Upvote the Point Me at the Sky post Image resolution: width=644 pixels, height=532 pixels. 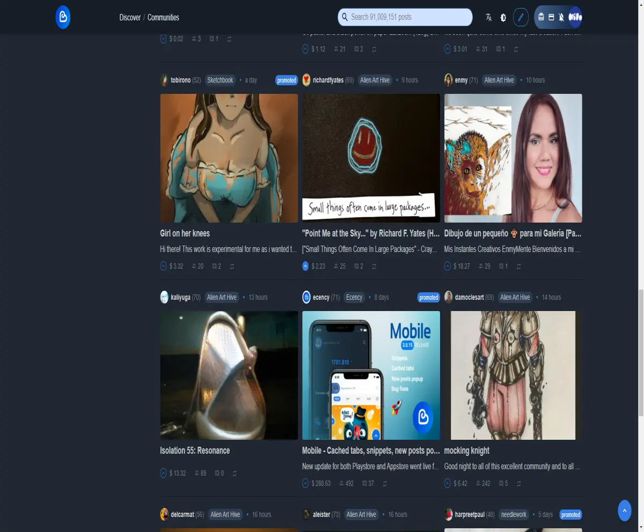(305, 266)
